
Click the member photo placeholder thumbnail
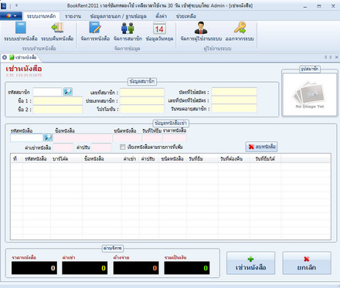(x=310, y=94)
